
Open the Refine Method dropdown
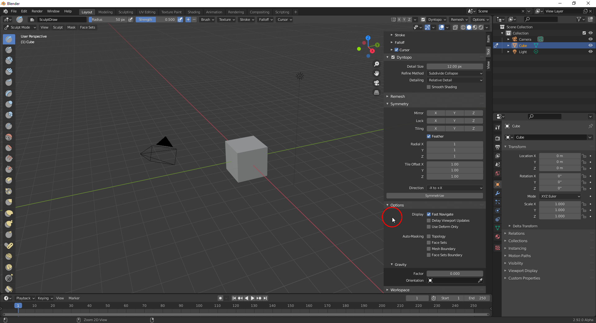click(454, 73)
